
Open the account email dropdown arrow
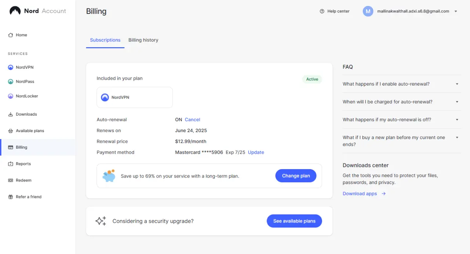[x=456, y=11]
